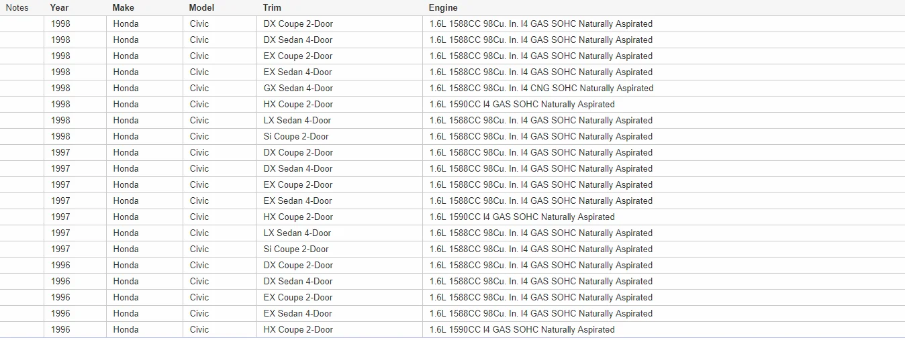Select the 1997 LX Sedan 4-Door trim
Viewport: 905px width, 340px height.
pyautogui.click(x=297, y=233)
